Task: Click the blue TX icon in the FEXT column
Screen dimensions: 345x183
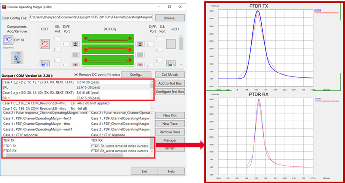Action: tap(45, 64)
